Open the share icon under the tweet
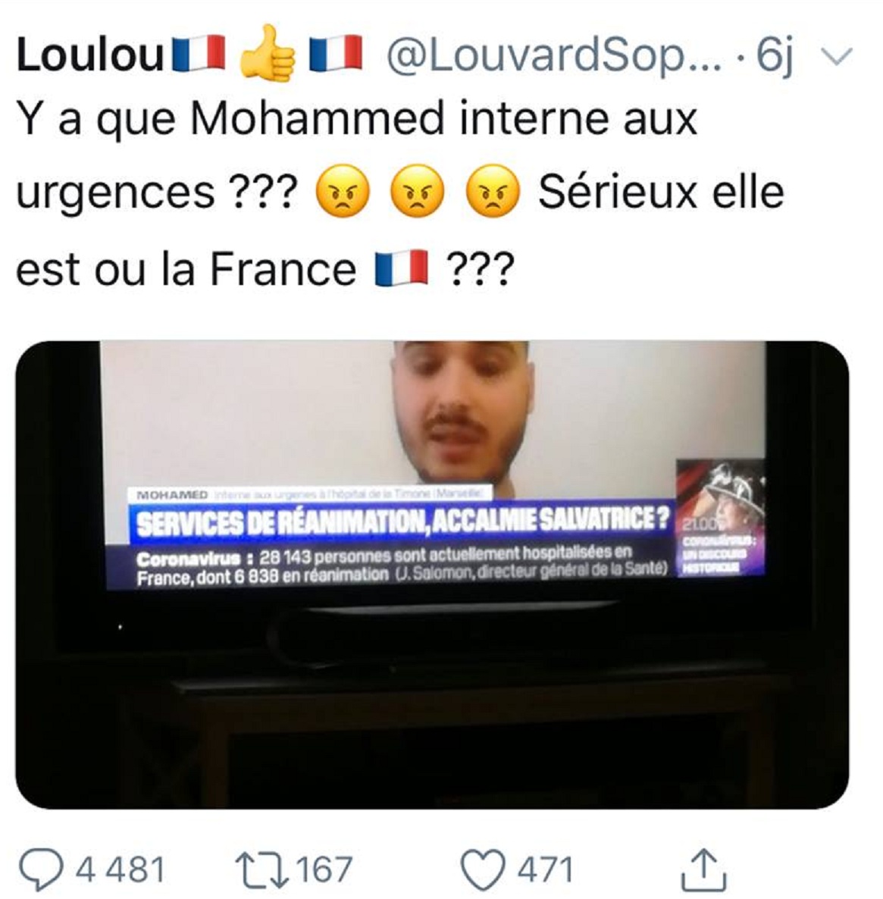This screenshot has width=883, height=899. [x=703, y=868]
